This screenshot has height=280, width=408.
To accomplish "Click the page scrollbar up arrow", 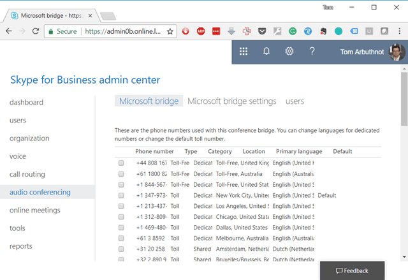I will tap(404, 69).
